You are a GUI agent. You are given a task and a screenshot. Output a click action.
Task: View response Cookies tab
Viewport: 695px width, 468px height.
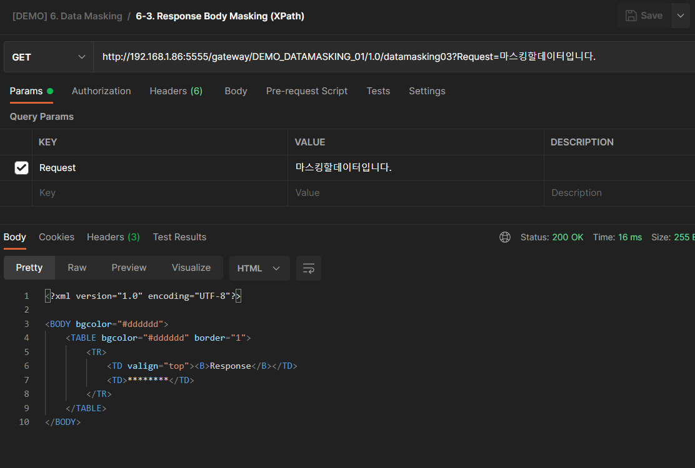click(x=56, y=237)
